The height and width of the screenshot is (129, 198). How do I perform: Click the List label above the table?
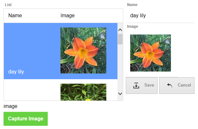tap(8, 5)
